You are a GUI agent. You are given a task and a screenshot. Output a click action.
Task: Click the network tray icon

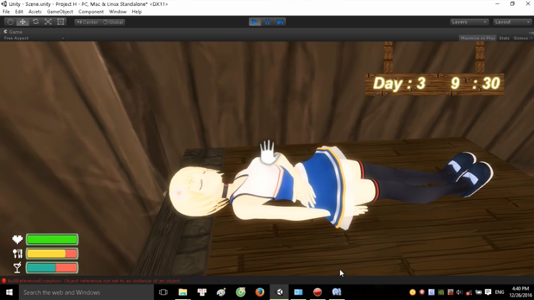[469, 292]
